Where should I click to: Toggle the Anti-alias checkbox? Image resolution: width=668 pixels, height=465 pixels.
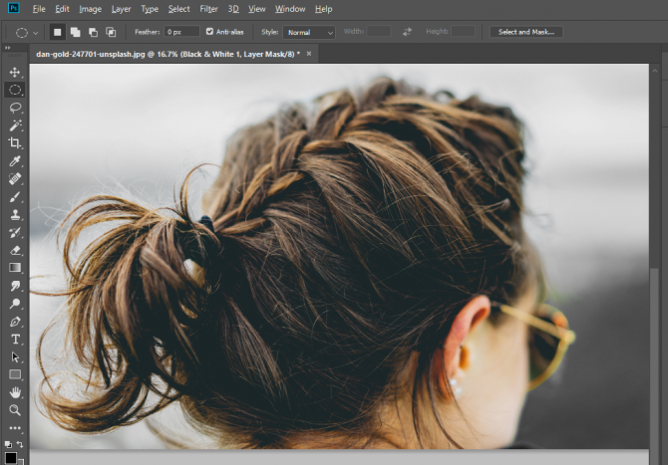[x=209, y=32]
